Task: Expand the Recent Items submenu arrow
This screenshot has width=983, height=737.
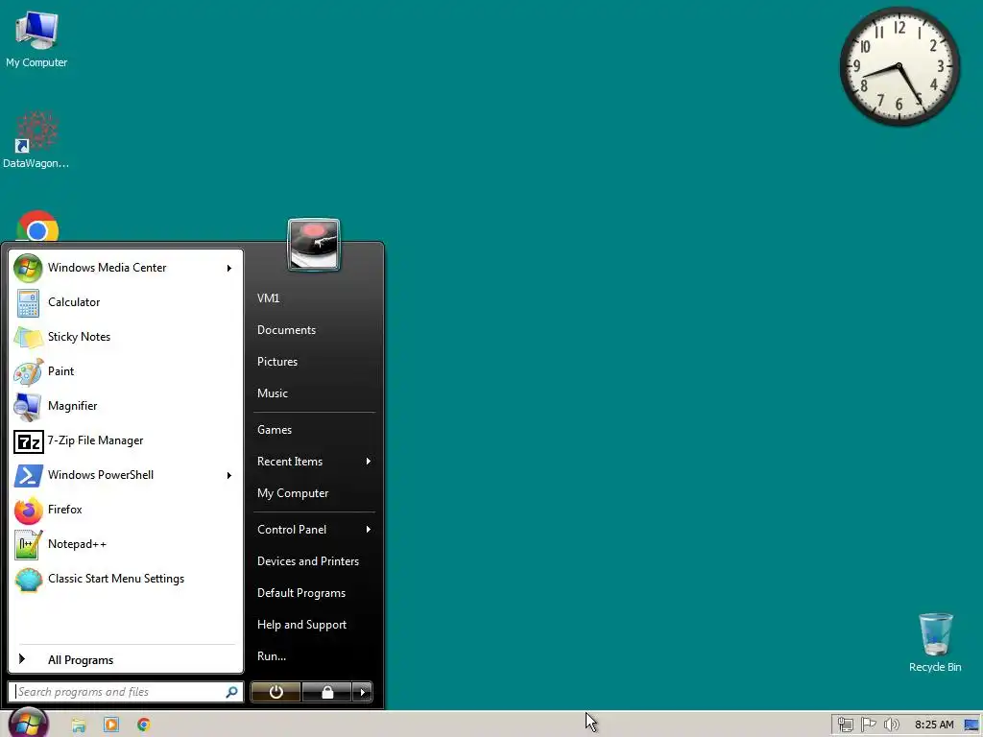Action: click(369, 462)
